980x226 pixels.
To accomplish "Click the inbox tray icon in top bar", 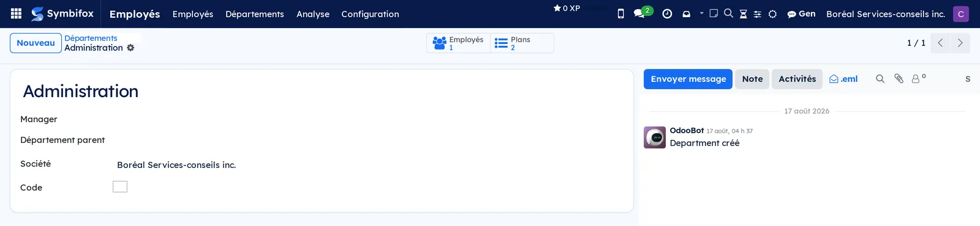I will pyautogui.click(x=686, y=13).
